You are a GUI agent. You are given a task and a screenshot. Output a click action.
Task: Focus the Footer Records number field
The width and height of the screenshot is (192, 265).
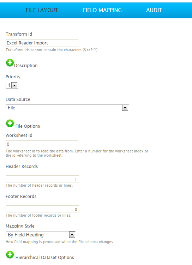tap(42, 209)
